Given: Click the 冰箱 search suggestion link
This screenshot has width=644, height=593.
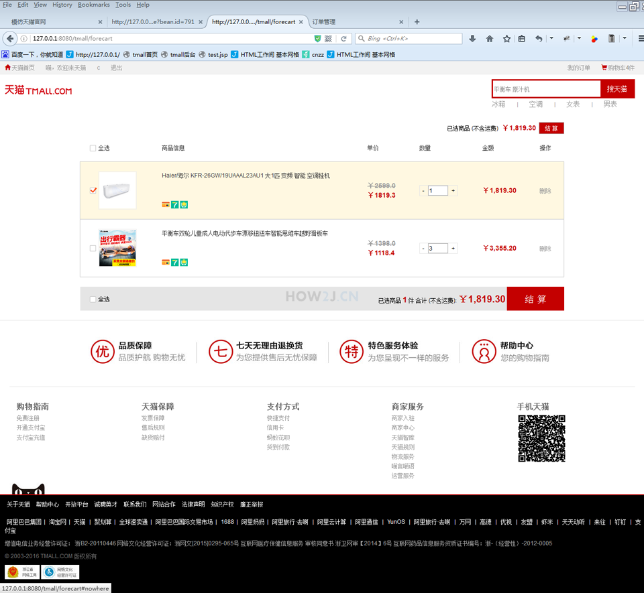Looking at the screenshot, I should click(498, 104).
